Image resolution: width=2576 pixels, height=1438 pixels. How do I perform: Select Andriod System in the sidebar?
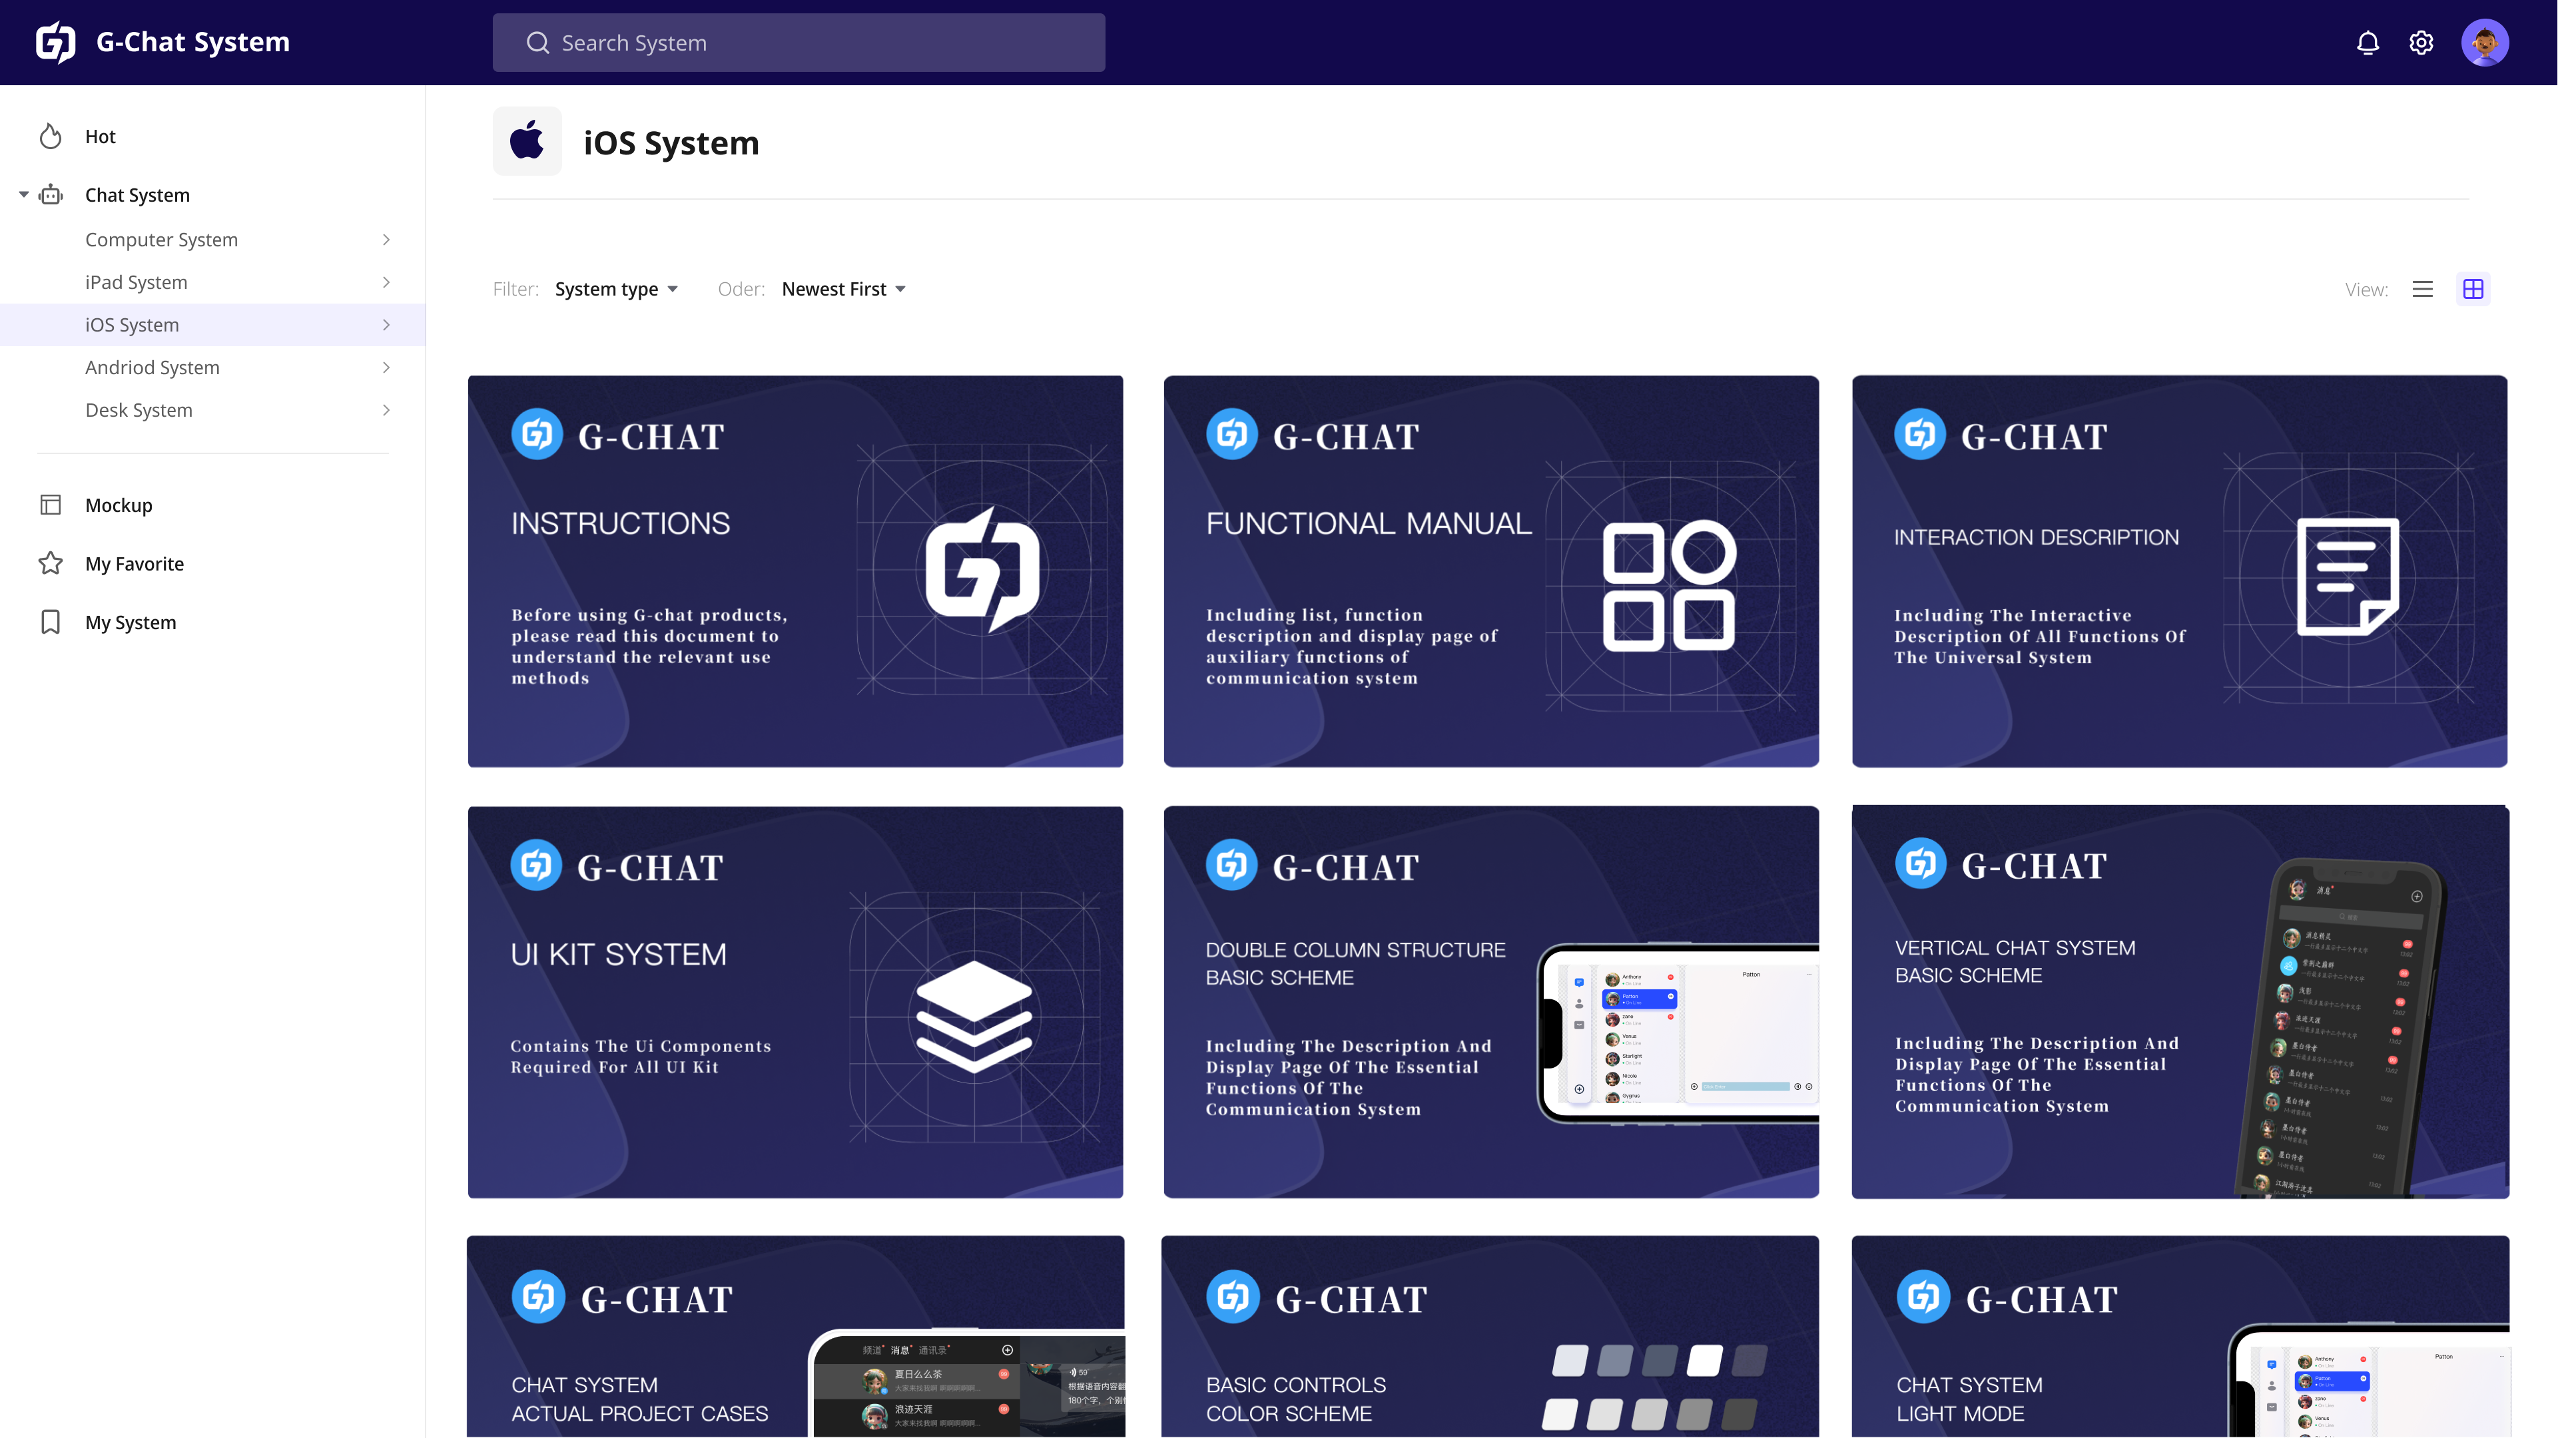pos(152,367)
